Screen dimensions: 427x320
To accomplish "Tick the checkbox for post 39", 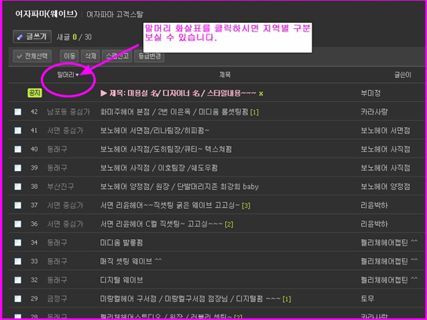I will (18, 168).
